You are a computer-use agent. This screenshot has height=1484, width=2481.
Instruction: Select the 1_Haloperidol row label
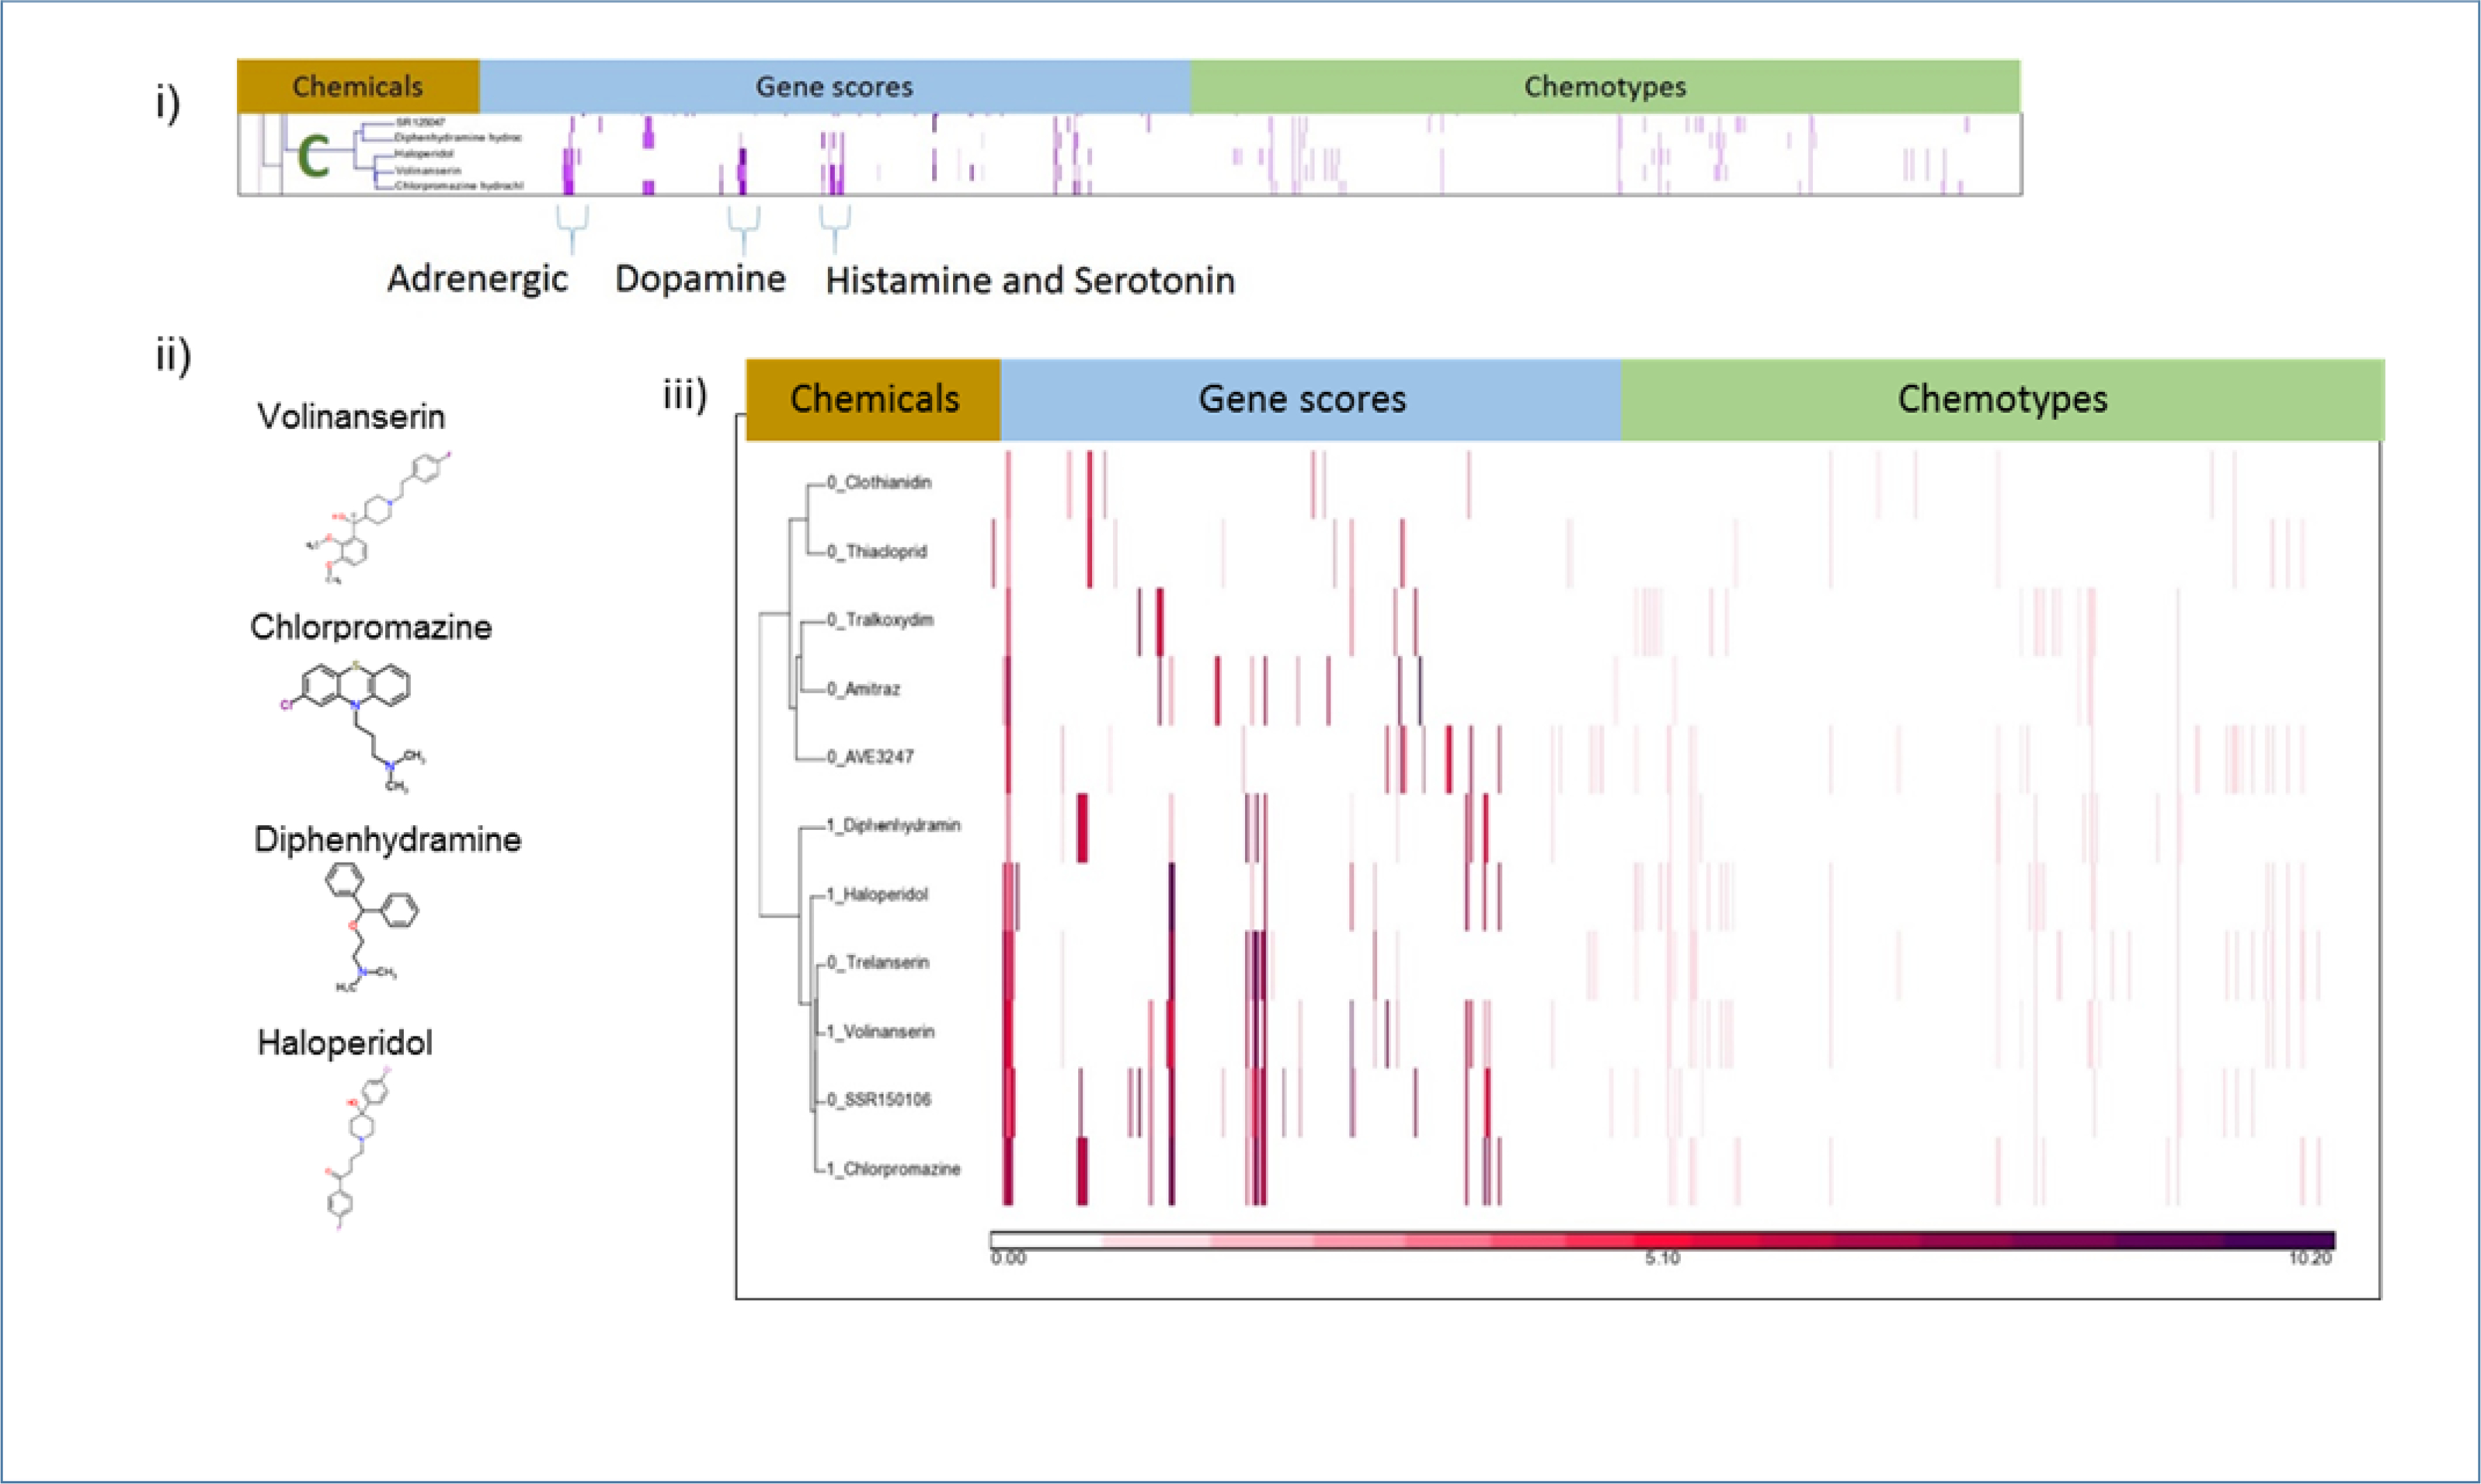point(877,894)
